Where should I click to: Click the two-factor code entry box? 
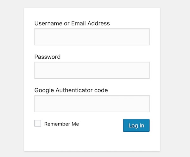92,104
